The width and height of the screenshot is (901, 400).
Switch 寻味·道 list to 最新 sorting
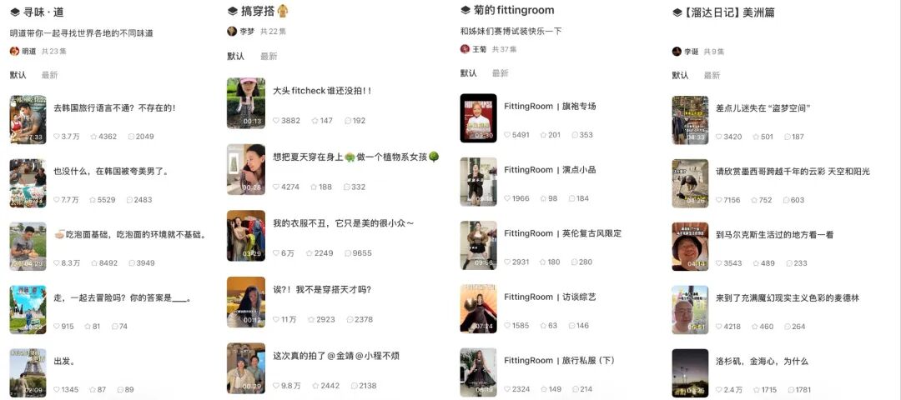(x=49, y=75)
